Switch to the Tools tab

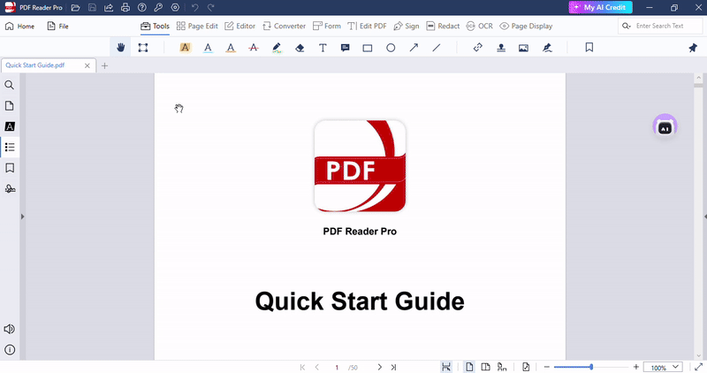tap(155, 27)
